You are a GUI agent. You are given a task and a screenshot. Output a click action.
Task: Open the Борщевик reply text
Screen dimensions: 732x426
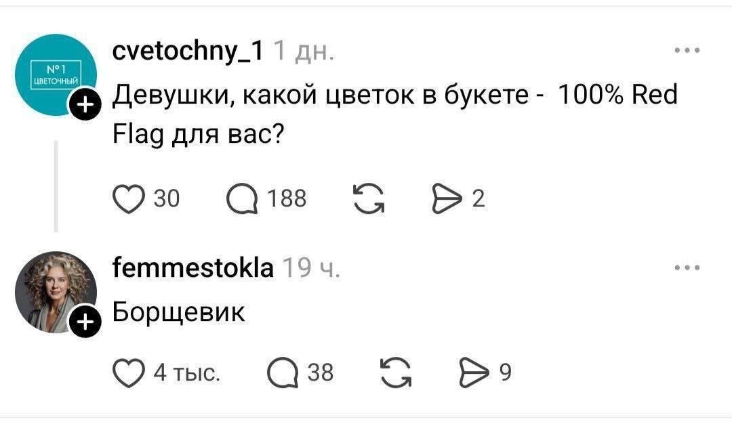(178, 312)
